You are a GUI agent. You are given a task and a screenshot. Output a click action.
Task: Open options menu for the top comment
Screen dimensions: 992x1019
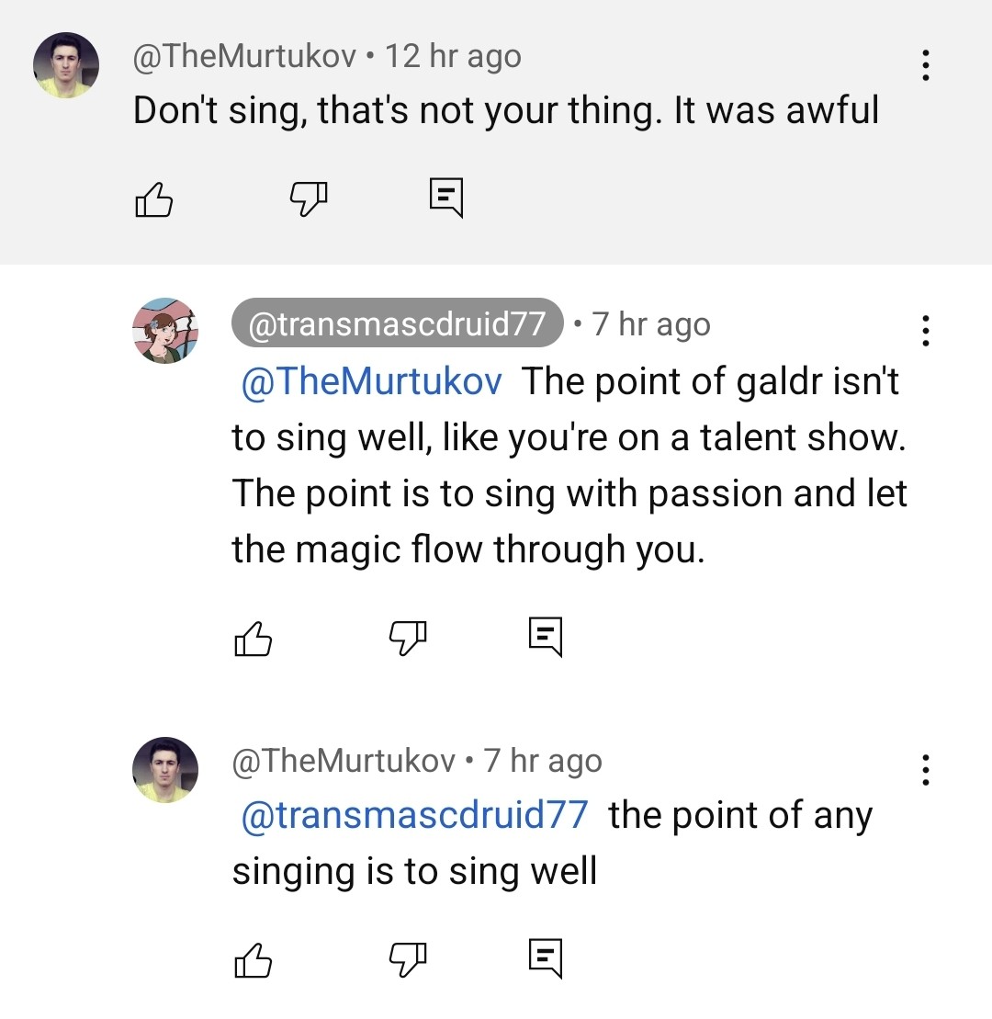click(x=926, y=65)
